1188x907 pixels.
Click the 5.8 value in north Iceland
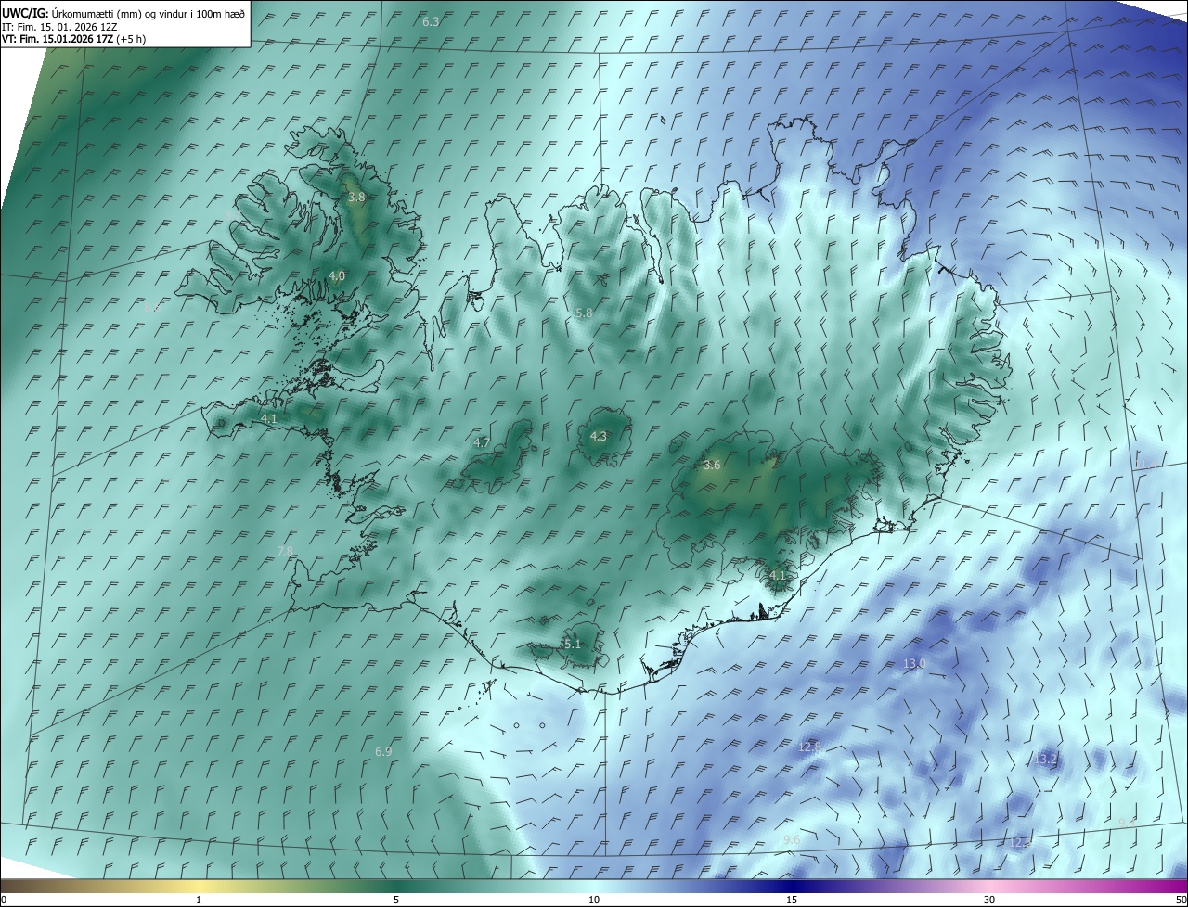pyautogui.click(x=584, y=313)
